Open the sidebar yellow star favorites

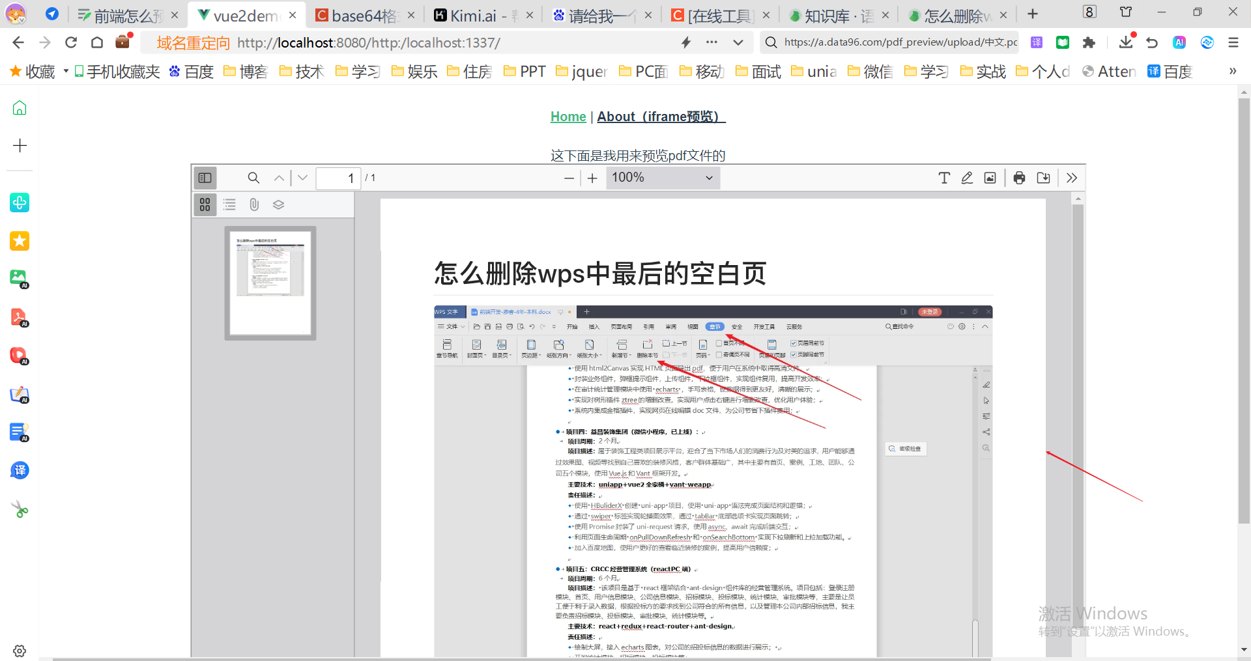tap(20, 241)
